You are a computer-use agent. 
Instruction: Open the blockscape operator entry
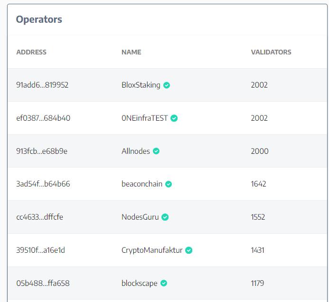(x=139, y=284)
